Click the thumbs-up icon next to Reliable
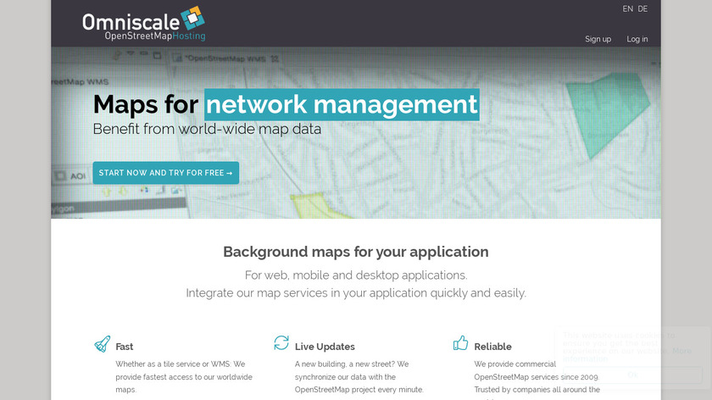The image size is (712, 400). coord(460,342)
